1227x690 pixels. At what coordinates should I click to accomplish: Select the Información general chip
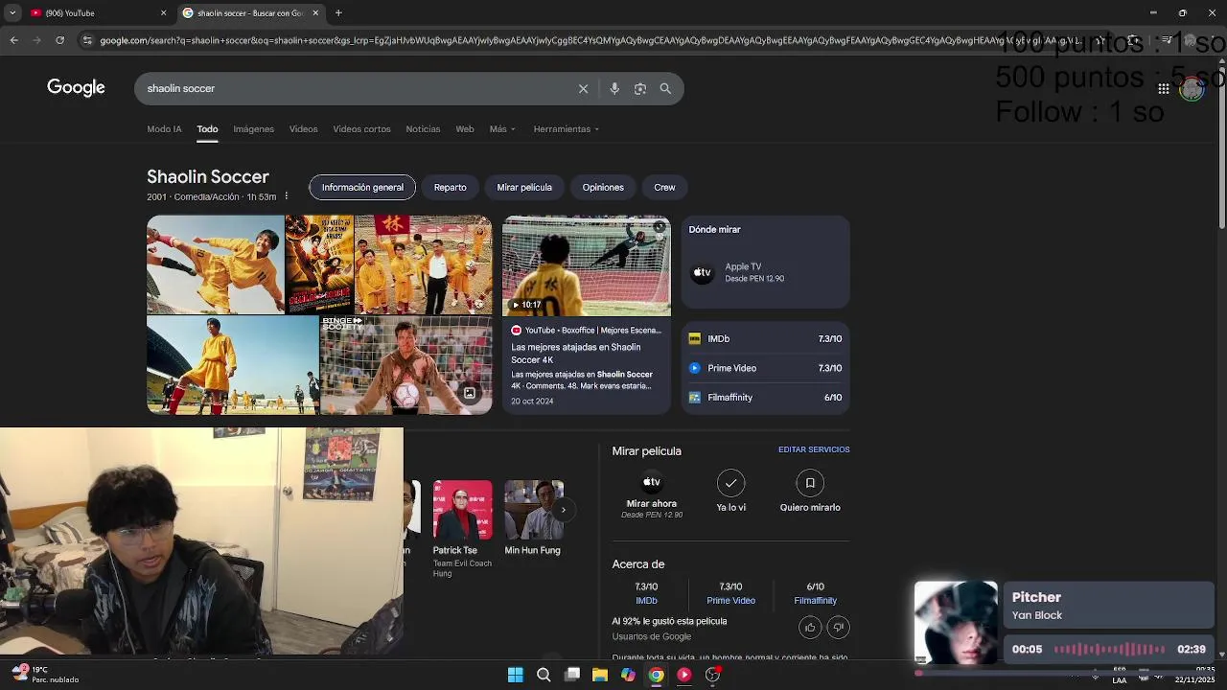click(362, 188)
